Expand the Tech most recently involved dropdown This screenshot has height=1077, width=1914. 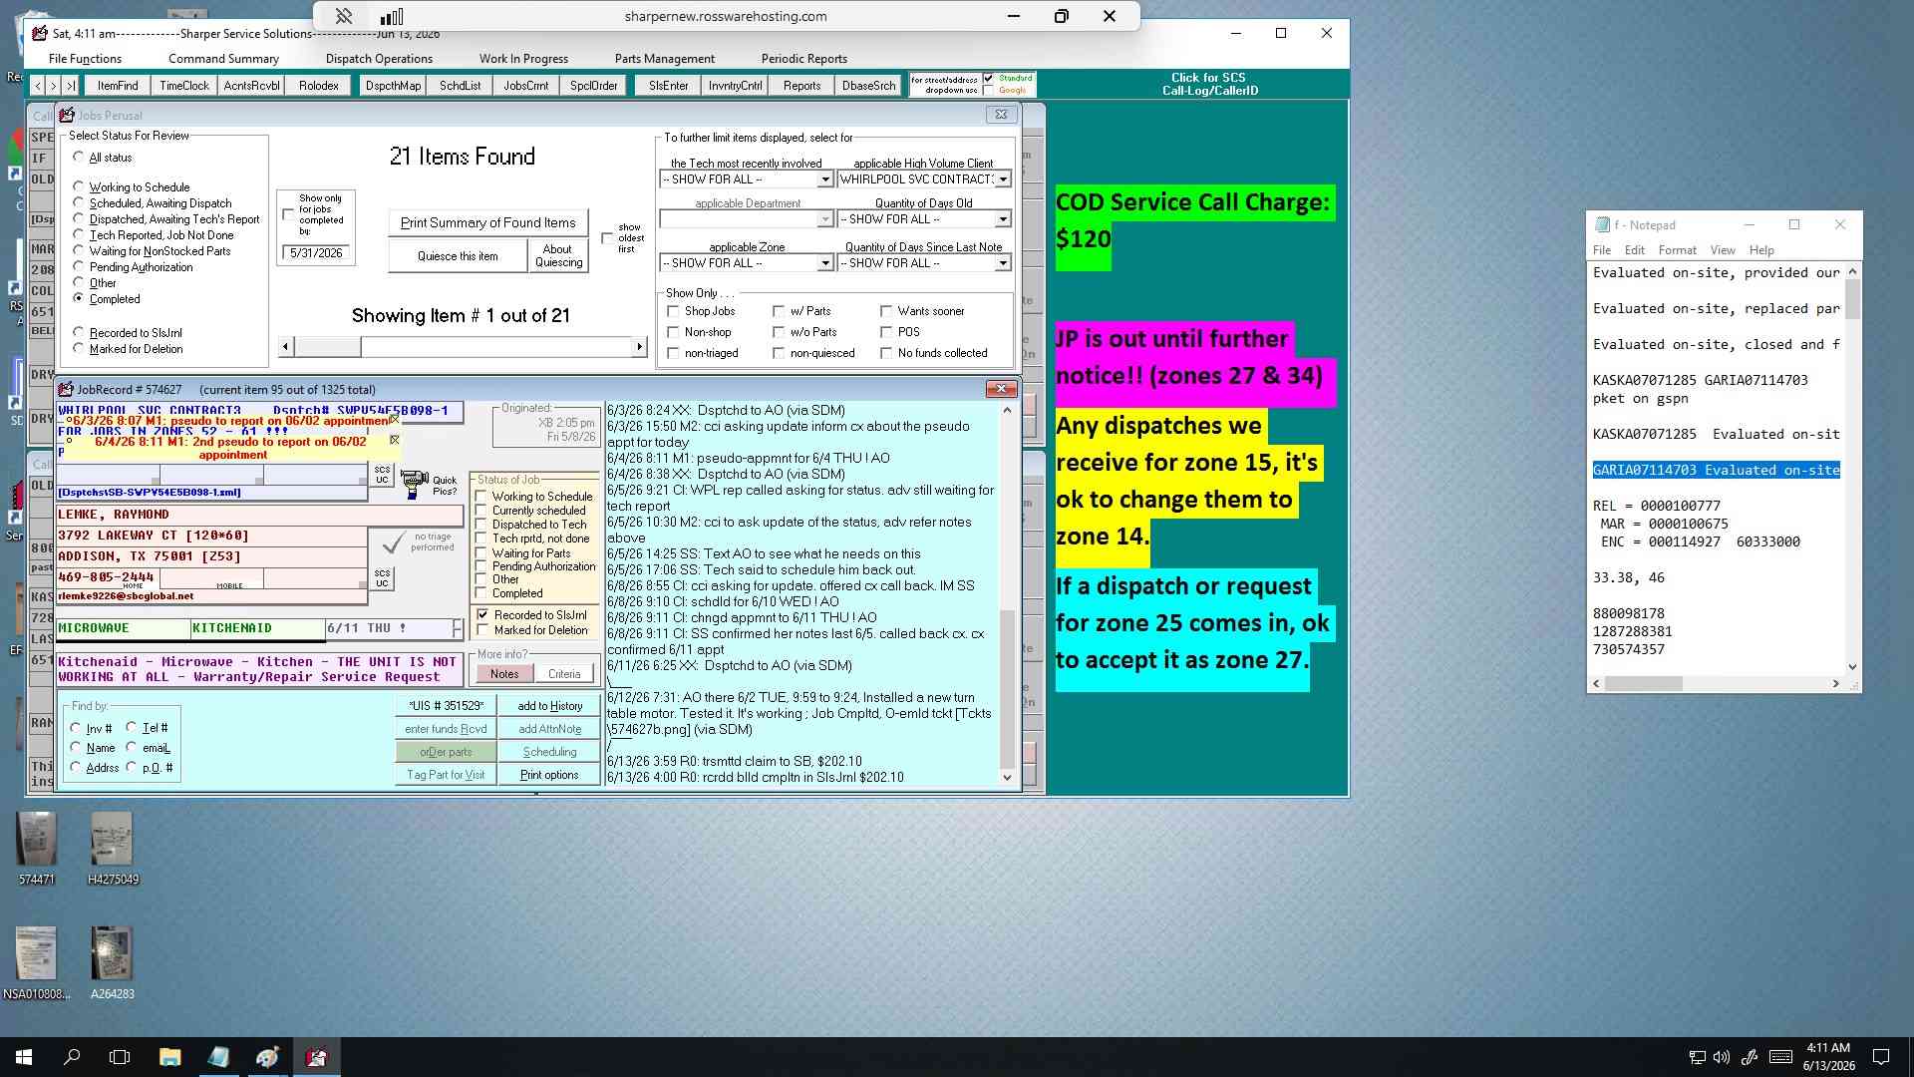(824, 179)
